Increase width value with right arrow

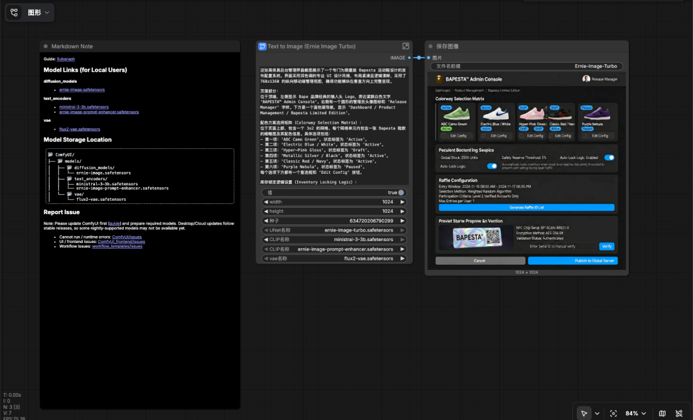403,202
